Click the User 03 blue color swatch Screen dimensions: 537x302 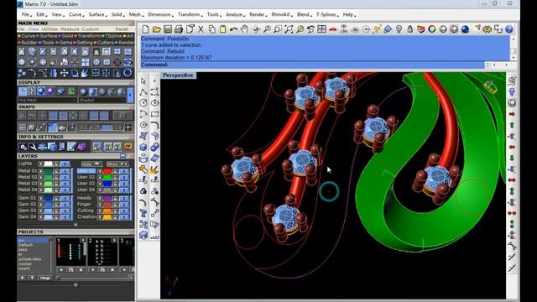[107, 184]
